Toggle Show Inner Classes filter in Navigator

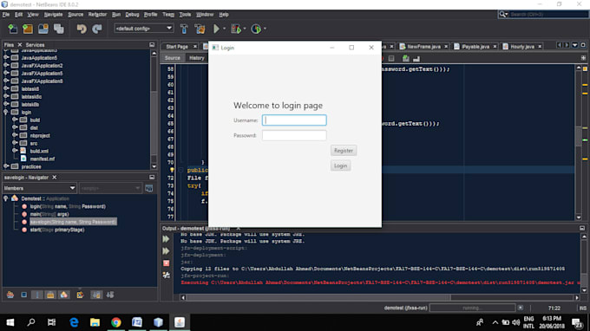click(64, 295)
